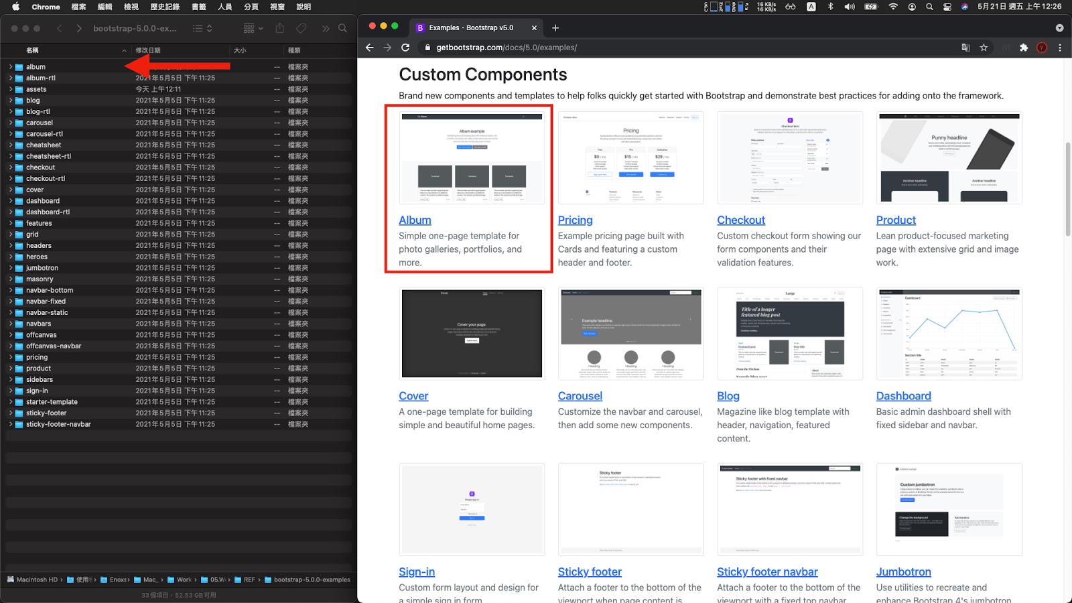Open the 檔案 menu
The width and height of the screenshot is (1072, 603).
(79, 7)
